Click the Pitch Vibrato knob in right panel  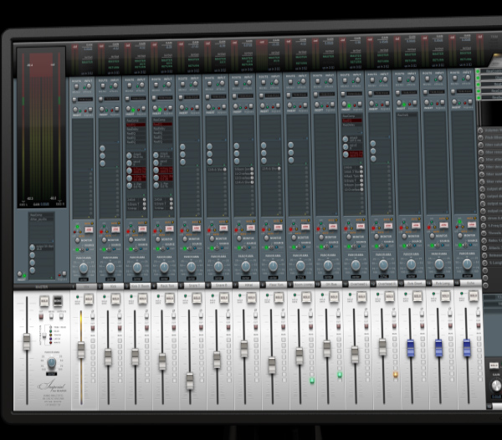480,137
